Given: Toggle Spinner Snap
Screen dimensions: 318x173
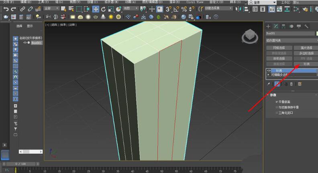Looking at the screenshot, I should [191, 9].
